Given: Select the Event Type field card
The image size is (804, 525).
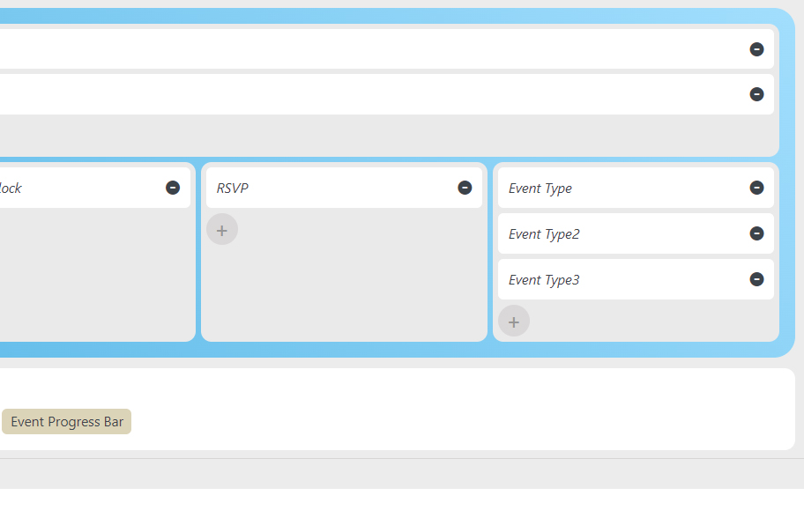Looking at the screenshot, I should pyautogui.click(x=636, y=188).
